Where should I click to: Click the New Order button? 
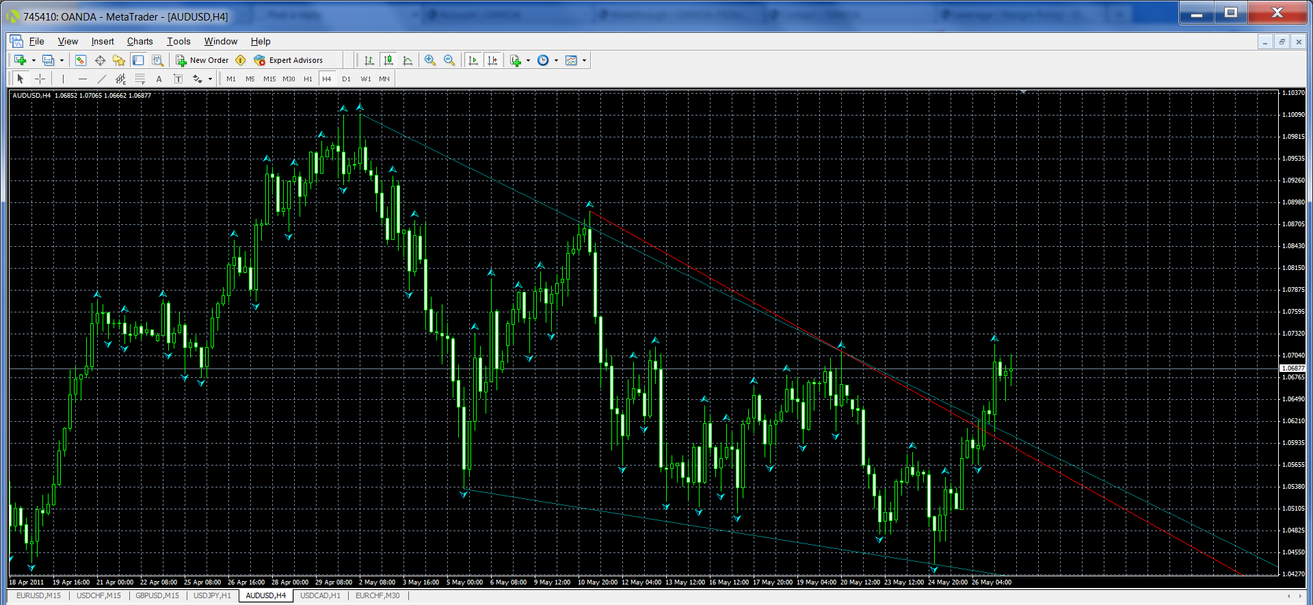tap(202, 60)
